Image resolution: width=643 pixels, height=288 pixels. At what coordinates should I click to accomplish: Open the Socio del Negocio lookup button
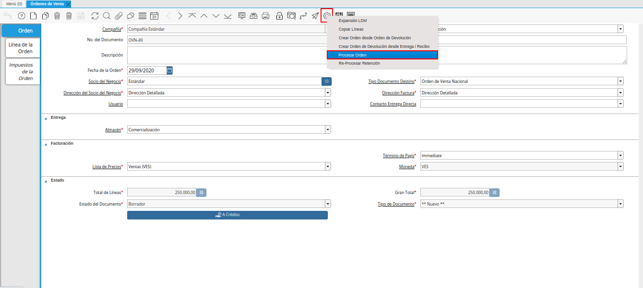(326, 81)
